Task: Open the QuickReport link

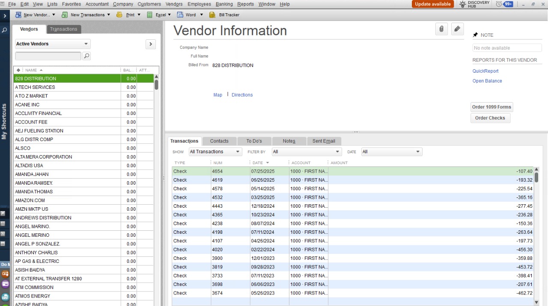Action: coord(485,71)
